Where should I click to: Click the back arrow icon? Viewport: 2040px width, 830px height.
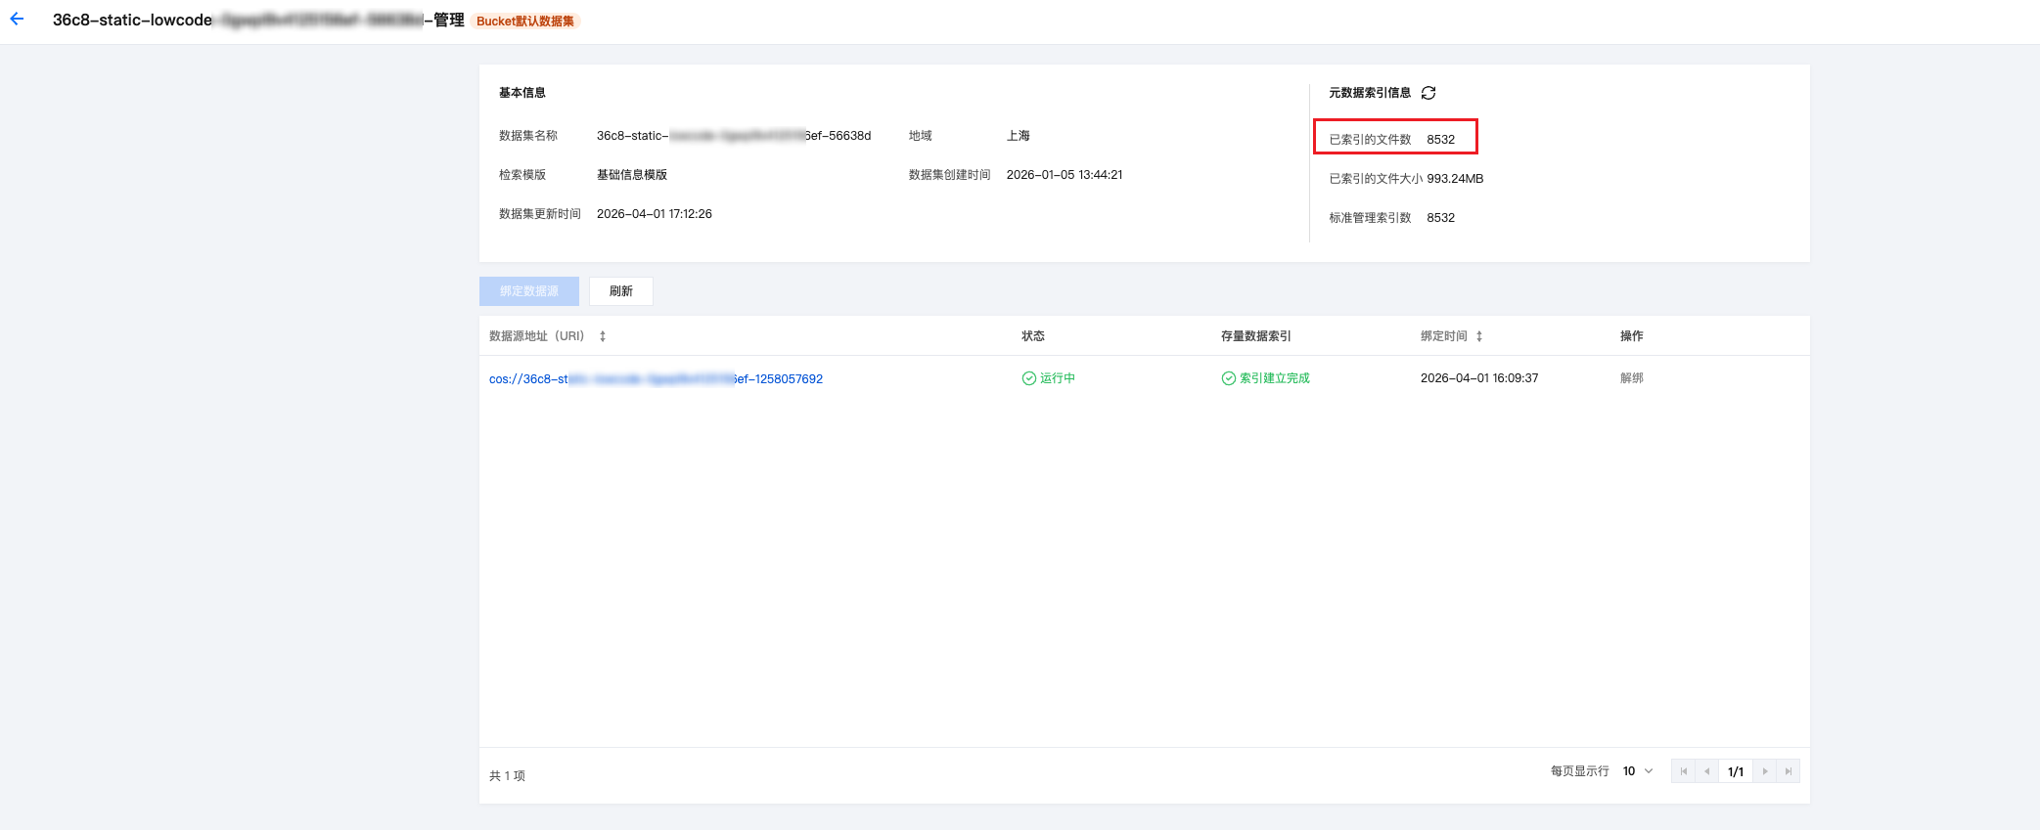click(17, 20)
